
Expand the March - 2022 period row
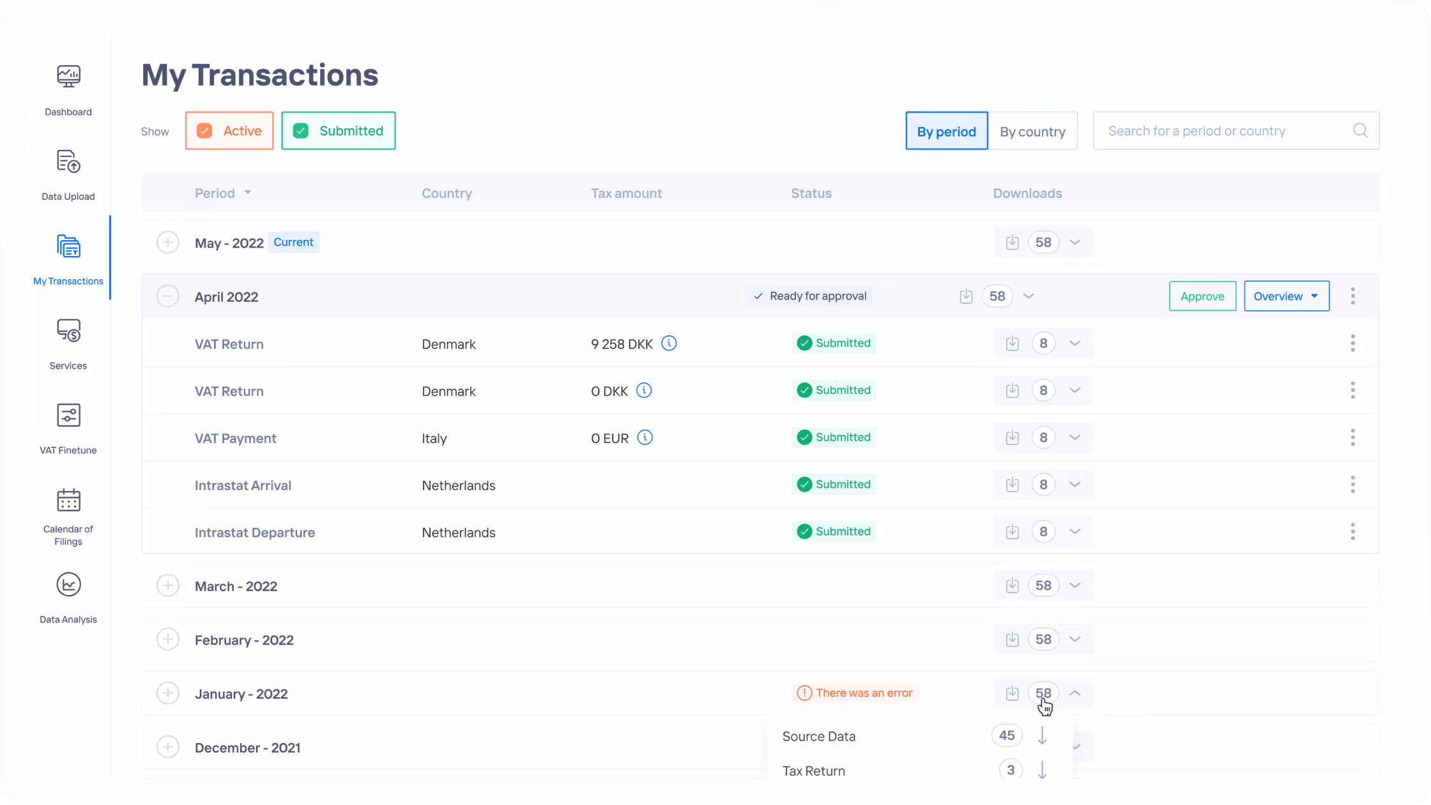(x=168, y=586)
